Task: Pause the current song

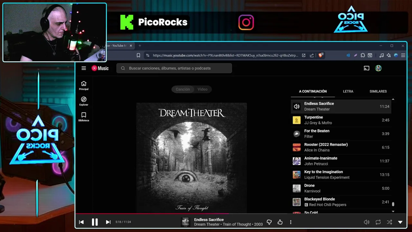Action: click(95, 222)
